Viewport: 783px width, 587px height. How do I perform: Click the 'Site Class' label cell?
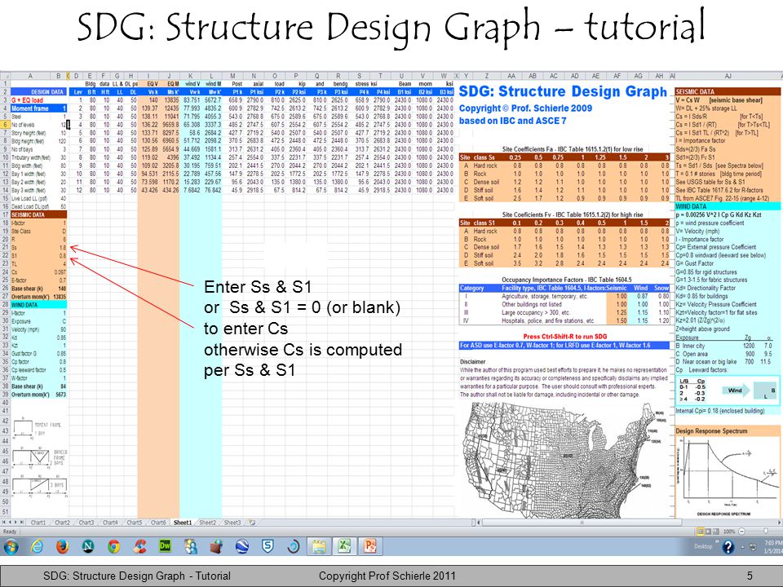pyautogui.click(x=30, y=231)
